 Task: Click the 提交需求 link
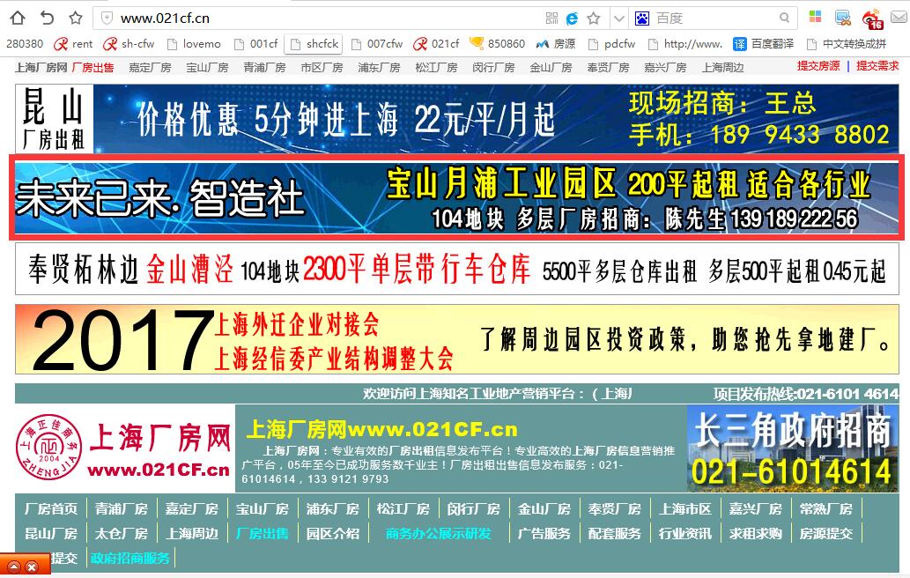point(877,66)
